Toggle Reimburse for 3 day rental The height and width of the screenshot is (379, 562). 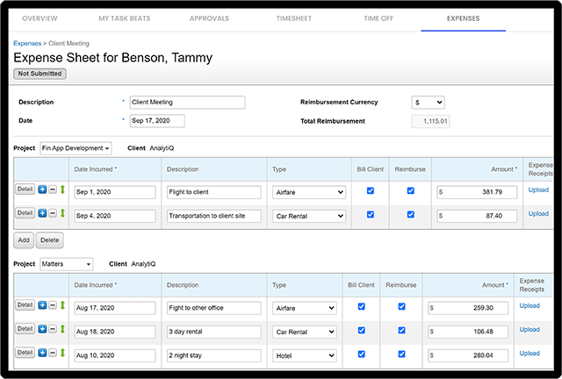pos(402,330)
